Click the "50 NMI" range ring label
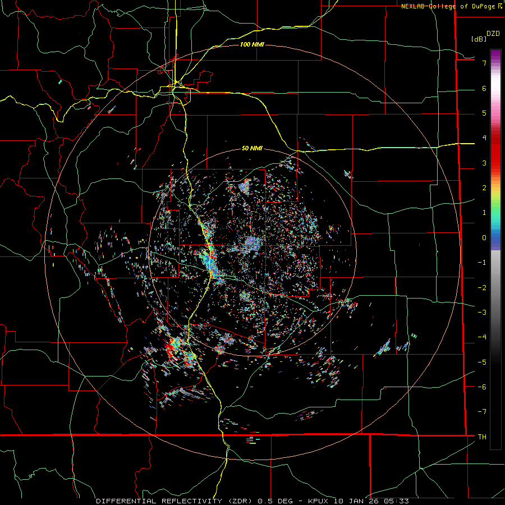Viewport: 505px width, 505px height. click(252, 148)
